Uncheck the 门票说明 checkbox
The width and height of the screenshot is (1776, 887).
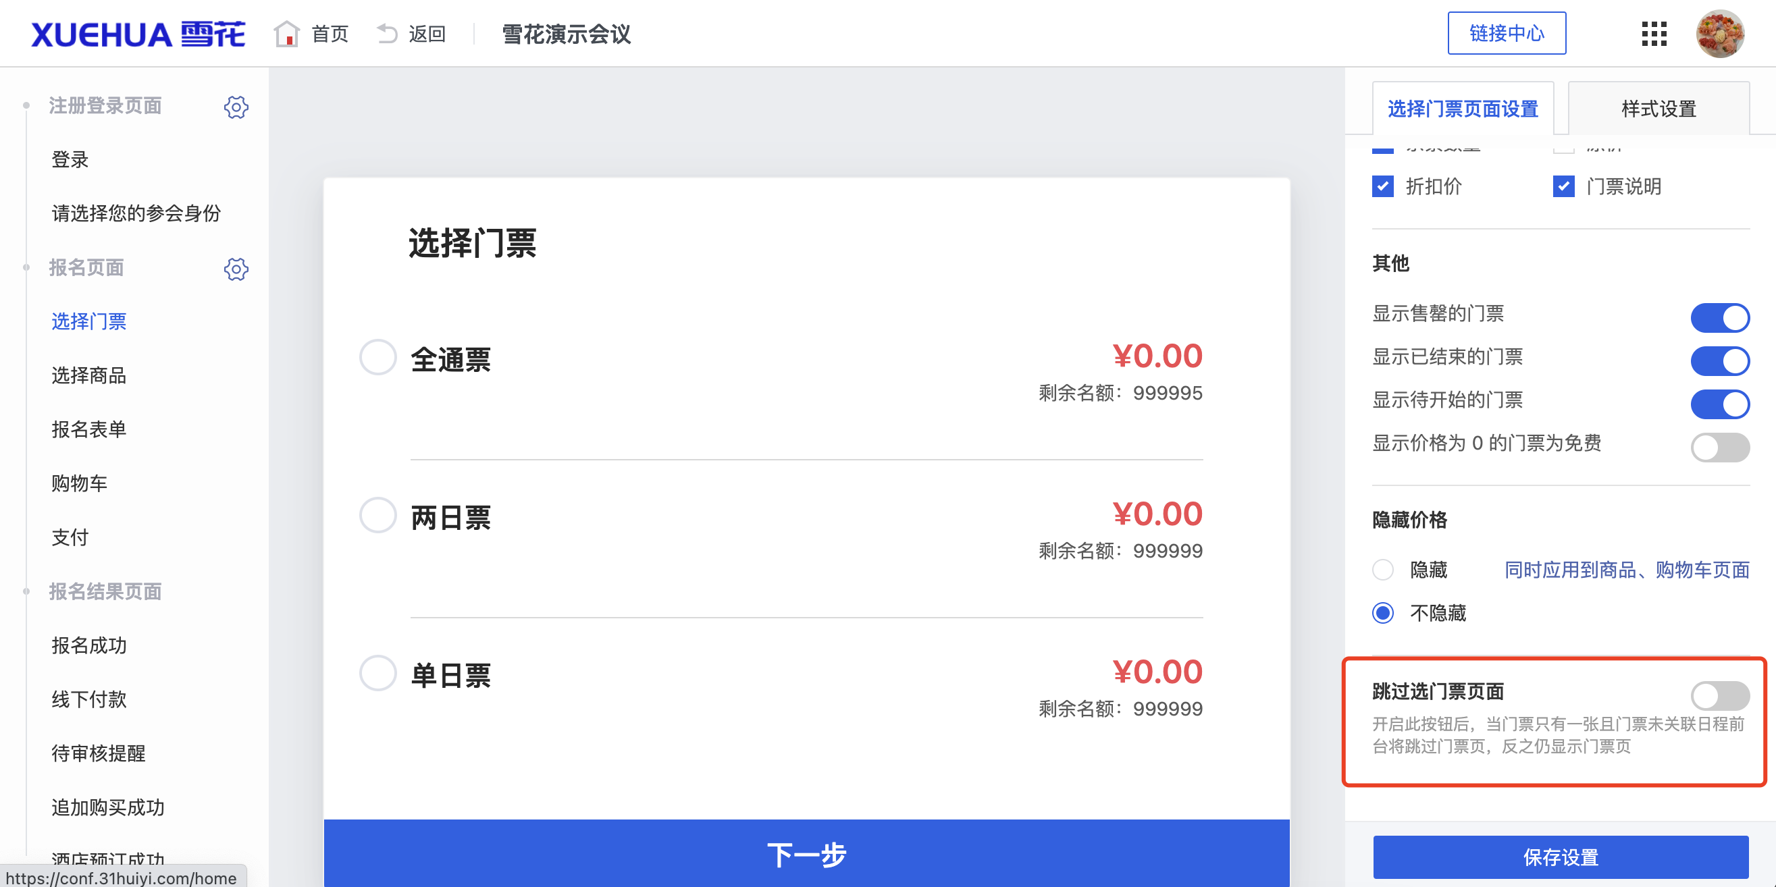tap(1565, 186)
